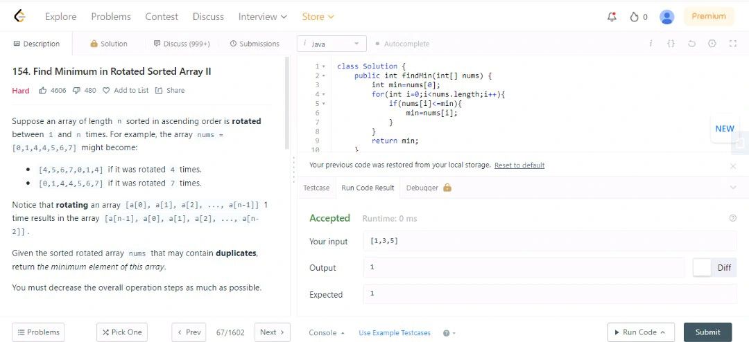Fold the class Solution code block
The image size is (749, 342).
[x=323, y=66]
